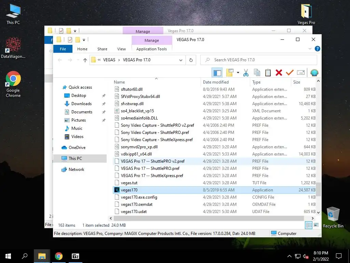Viewport: 350px width, 263px height.
Task: Open the Vegas Pro desktop folder icon
Action: tap(306, 14)
